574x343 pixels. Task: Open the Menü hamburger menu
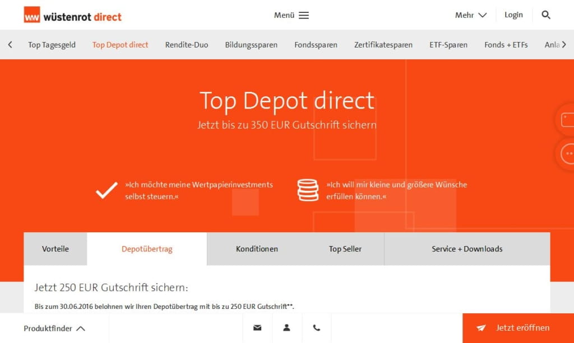pyautogui.click(x=291, y=15)
